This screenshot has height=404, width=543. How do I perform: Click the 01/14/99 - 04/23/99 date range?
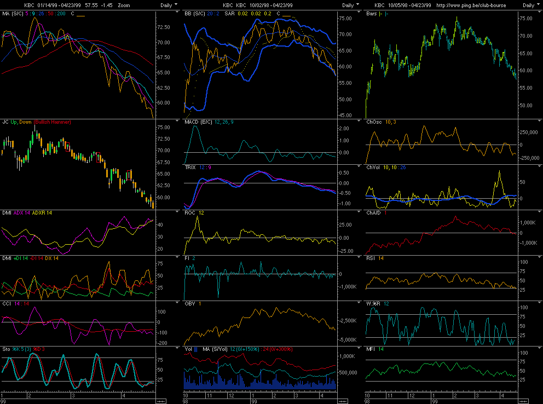(59, 5)
